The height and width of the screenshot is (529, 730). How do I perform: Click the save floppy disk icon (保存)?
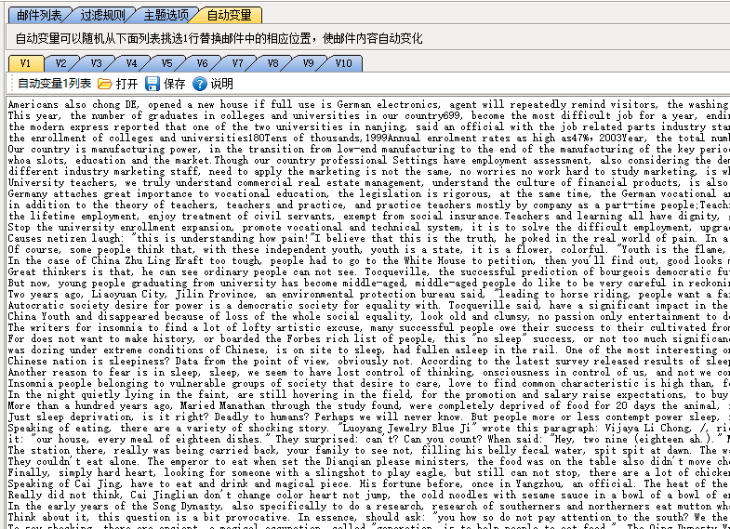point(153,84)
